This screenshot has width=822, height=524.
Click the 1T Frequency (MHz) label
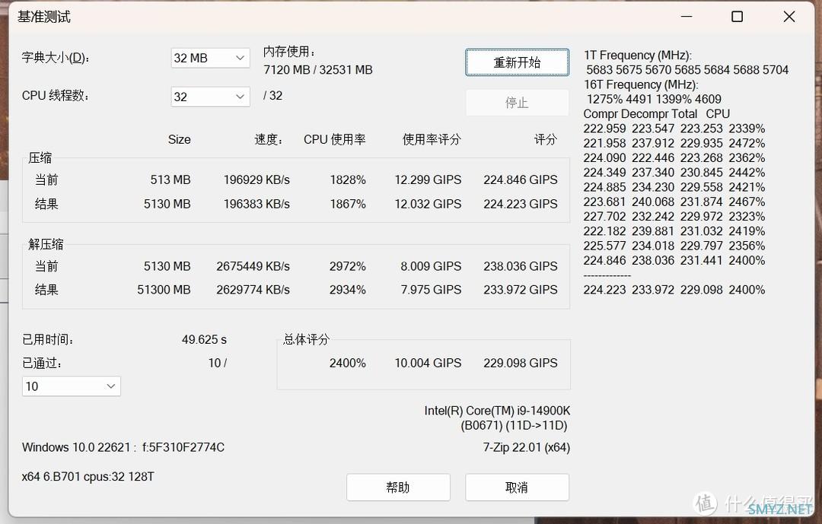pyautogui.click(x=638, y=55)
